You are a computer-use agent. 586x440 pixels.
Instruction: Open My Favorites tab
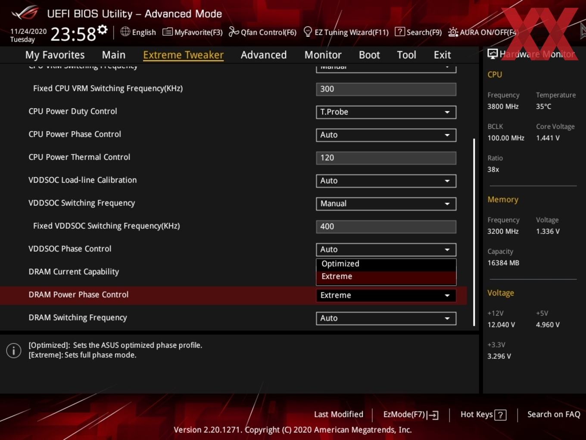(55, 55)
